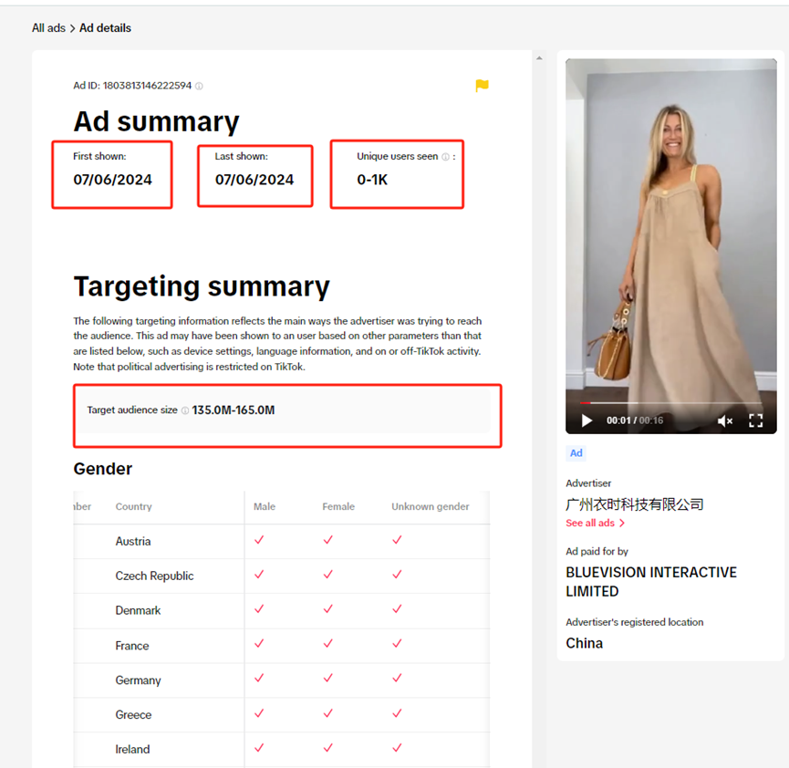Click the Ad ID number text
The height and width of the screenshot is (768, 789).
point(148,86)
